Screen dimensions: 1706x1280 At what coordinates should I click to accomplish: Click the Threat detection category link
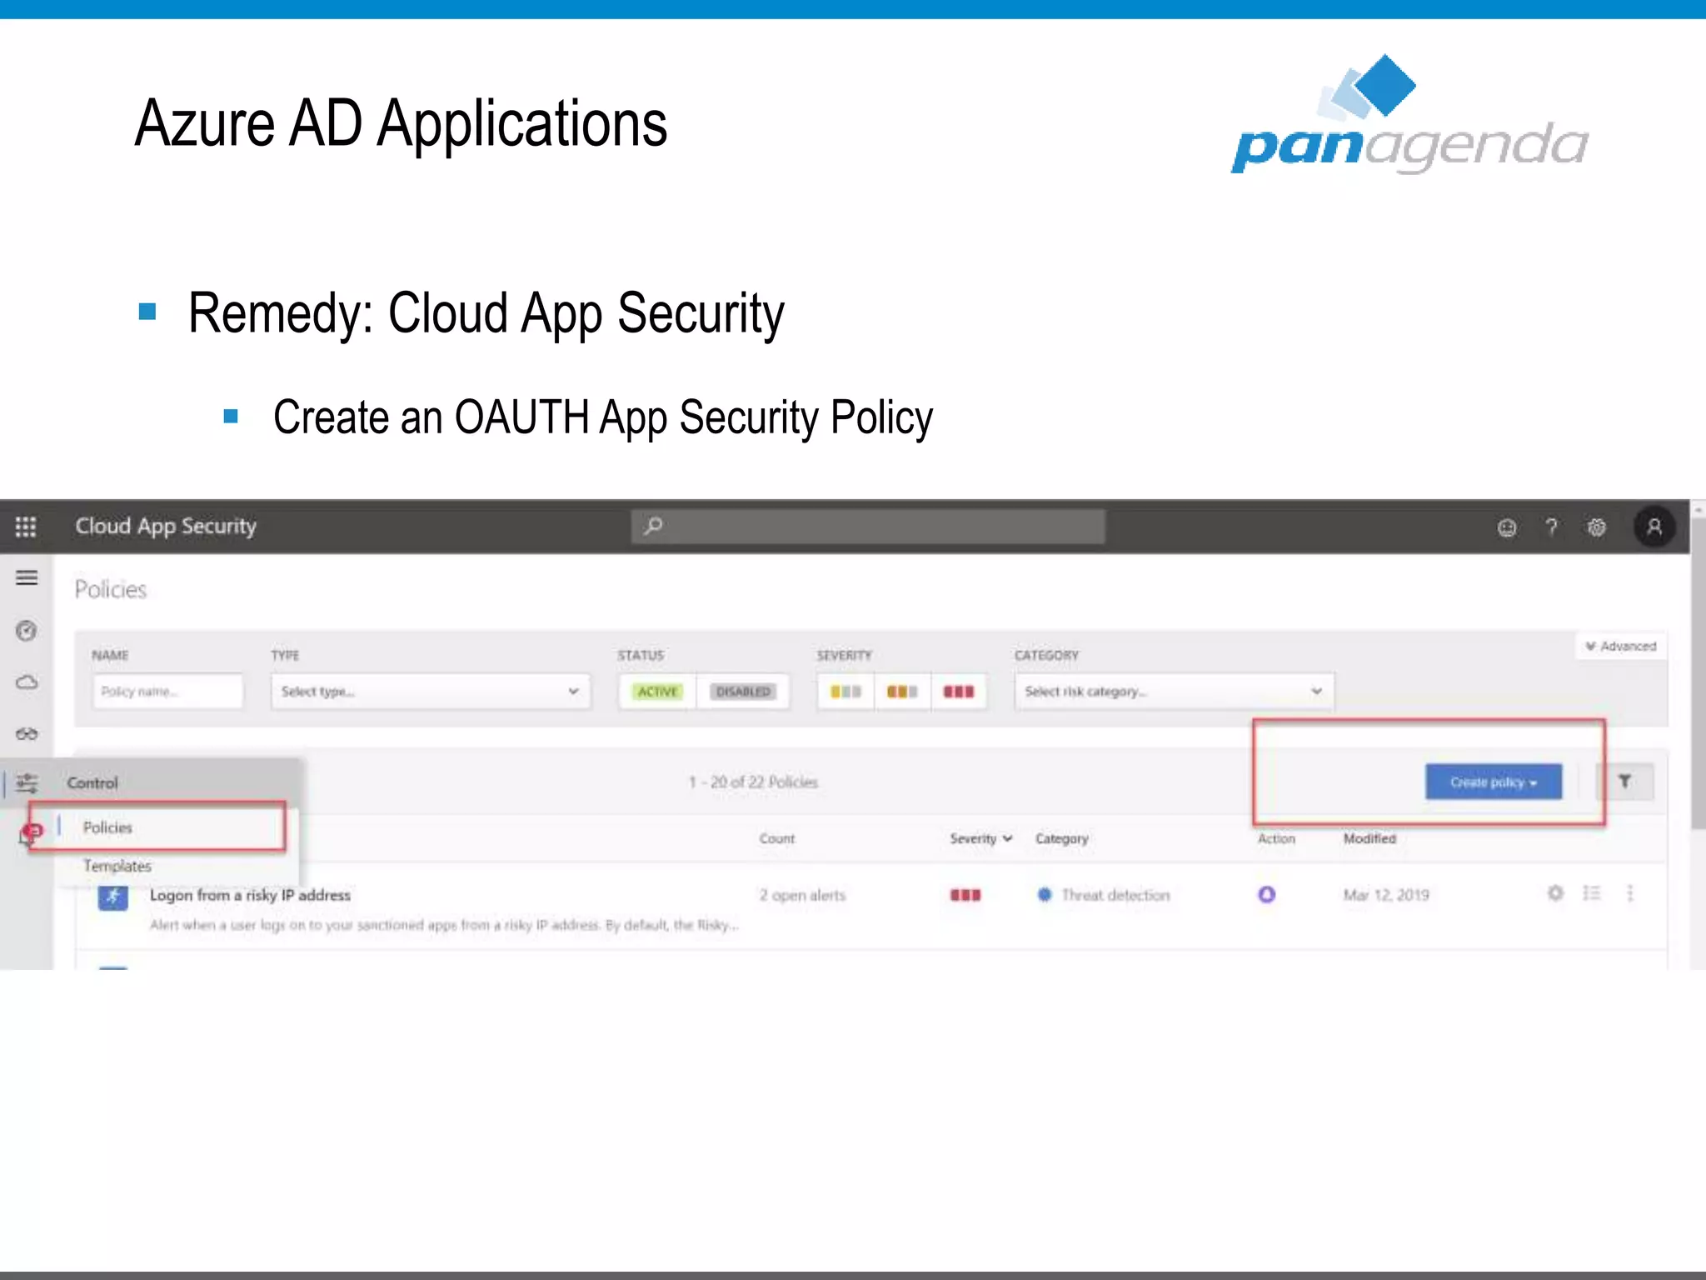[1115, 895]
